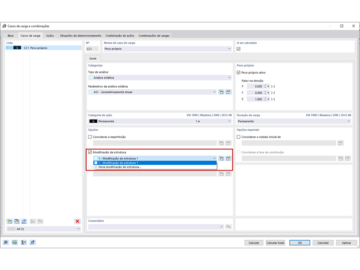Open the Nome de caso de carga dropdown

(x=229, y=49)
